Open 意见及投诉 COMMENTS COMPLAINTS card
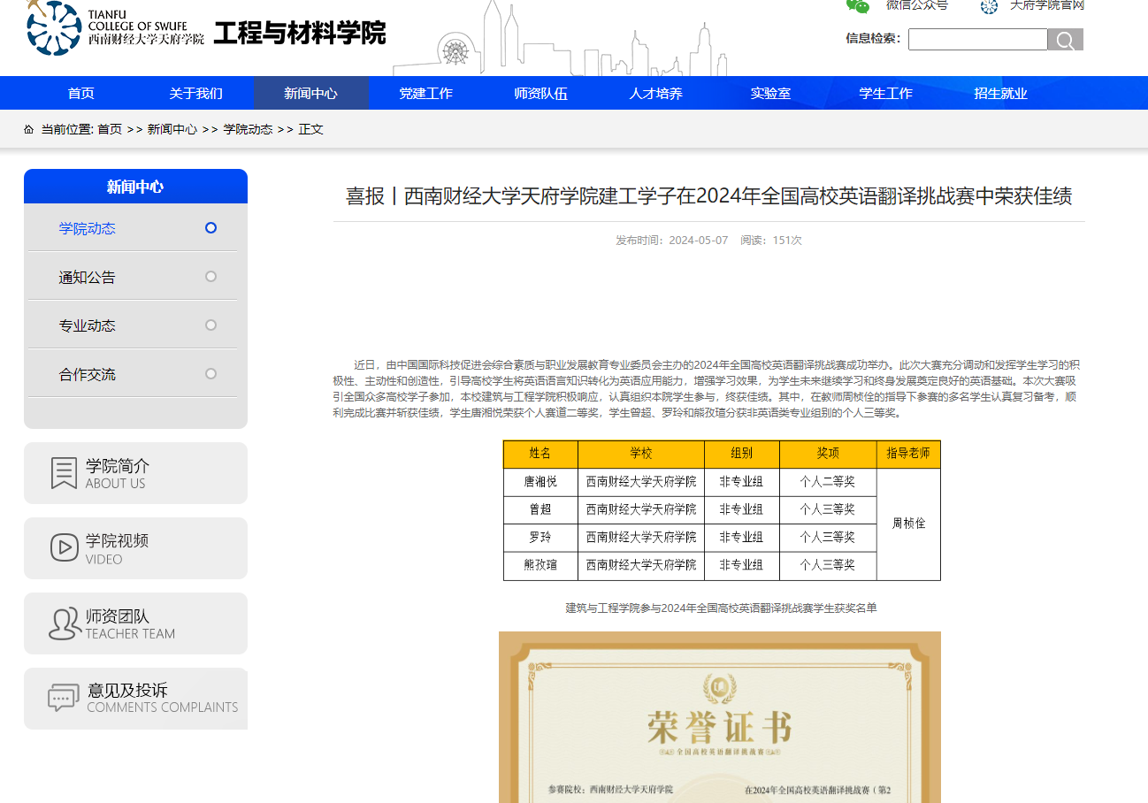This screenshot has width=1148, height=803. (135, 699)
